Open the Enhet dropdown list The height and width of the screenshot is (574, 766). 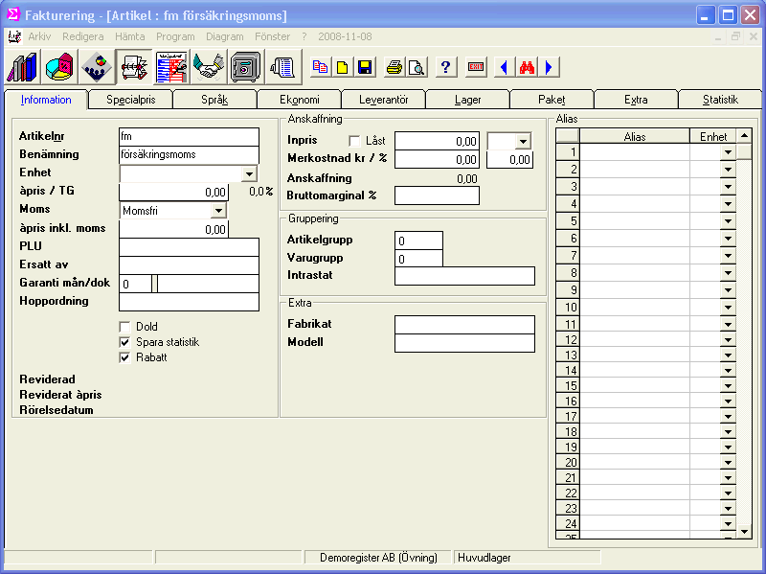(x=249, y=173)
